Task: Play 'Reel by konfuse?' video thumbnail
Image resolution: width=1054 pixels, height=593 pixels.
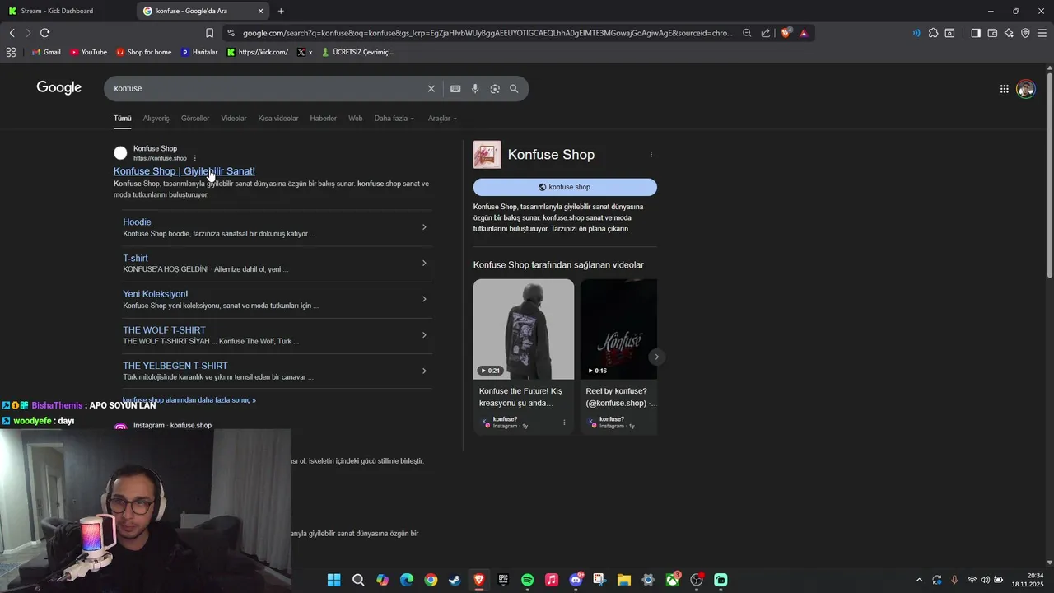Action: [x=618, y=329]
